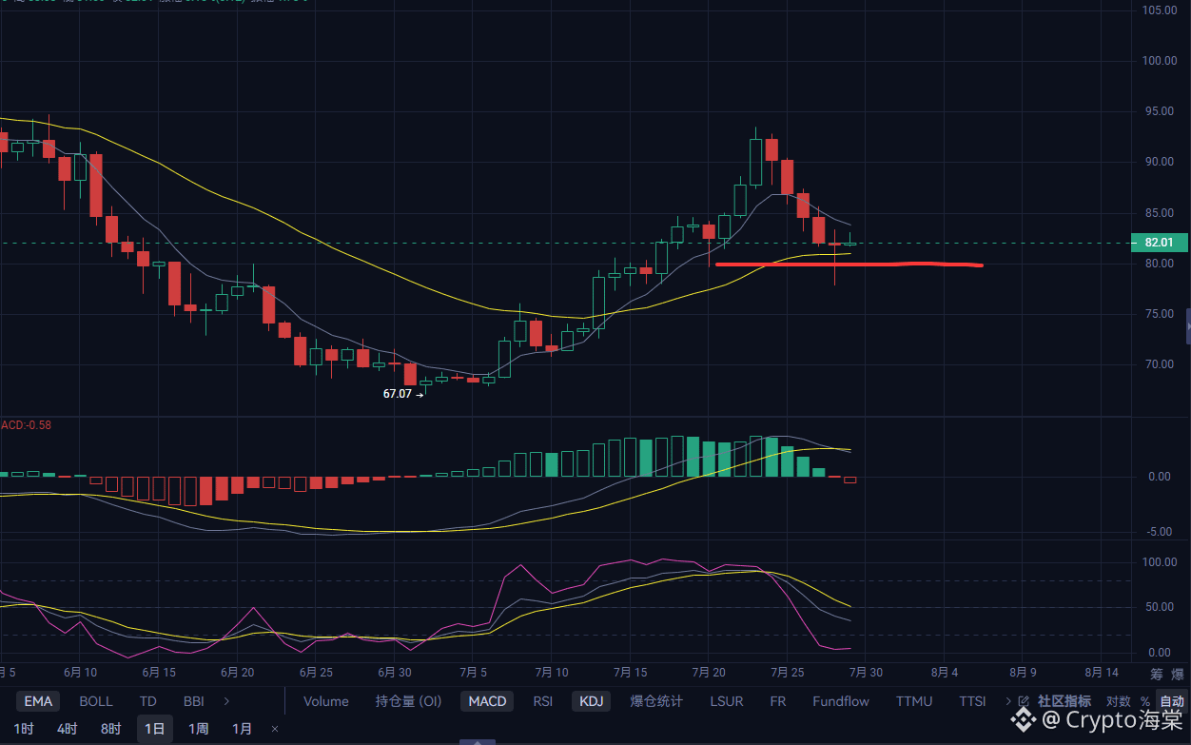
Task: Select the 1周 timeframe
Action: tap(198, 729)
